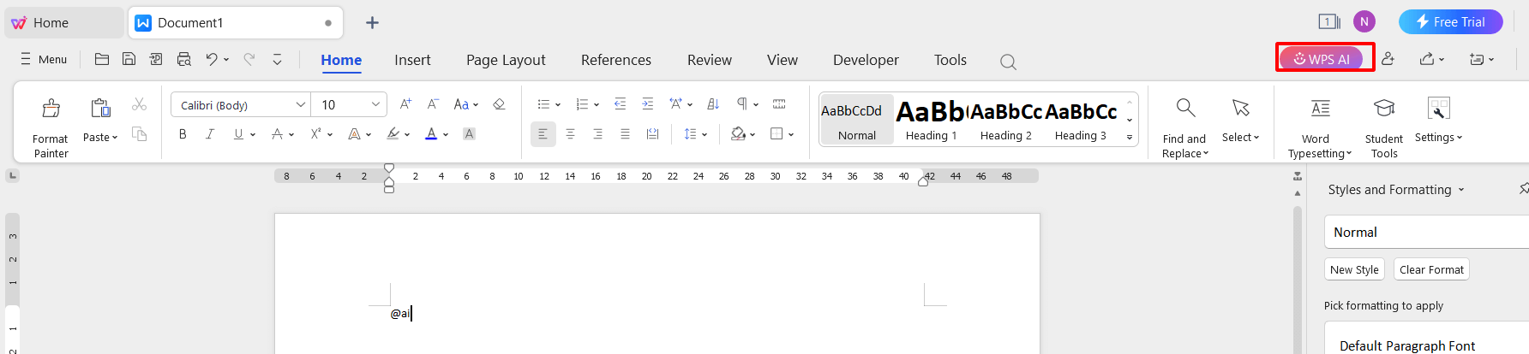Apply the Heading 1 style thumbnail
1529x354 pixels.
coord(931,120)
